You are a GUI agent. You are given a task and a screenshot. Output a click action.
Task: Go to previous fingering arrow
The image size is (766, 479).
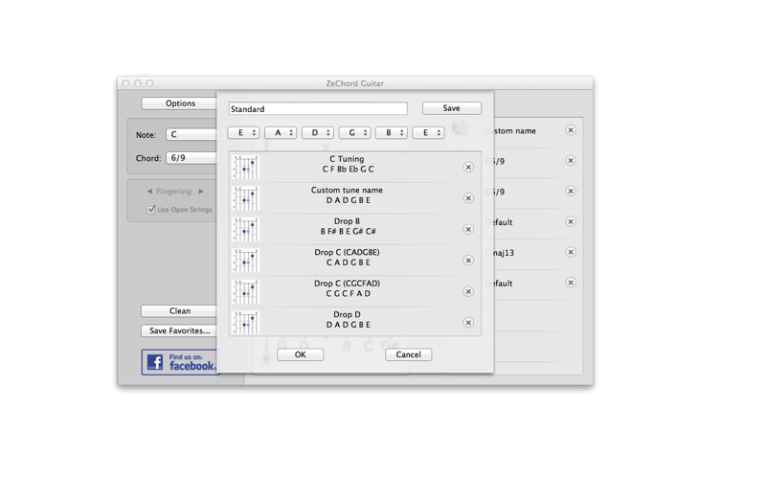149,191
